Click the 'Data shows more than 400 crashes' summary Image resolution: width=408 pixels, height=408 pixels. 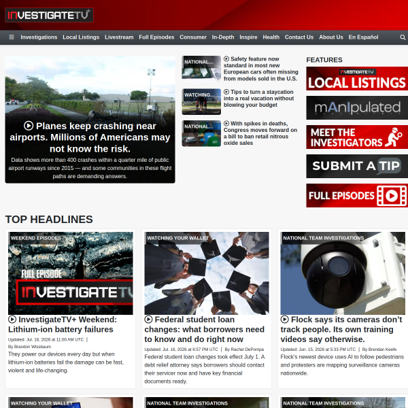(90, 168)
